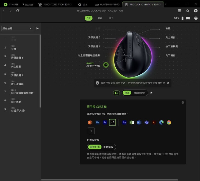
Task: Select the After Effects app profile
Action: click(x=124, y=122)
